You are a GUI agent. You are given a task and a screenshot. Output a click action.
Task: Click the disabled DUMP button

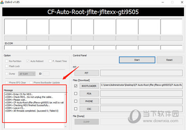click(86, 122)
